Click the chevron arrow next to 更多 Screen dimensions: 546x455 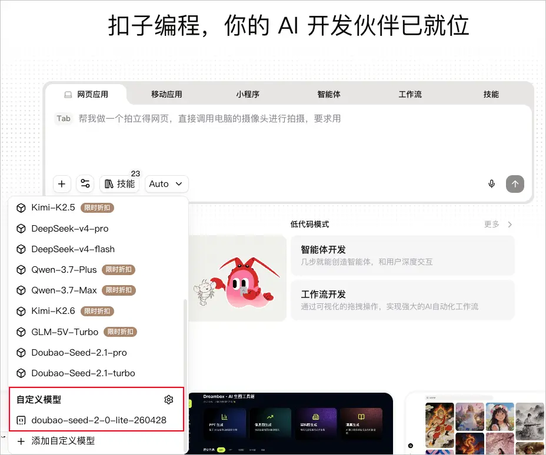510,225
